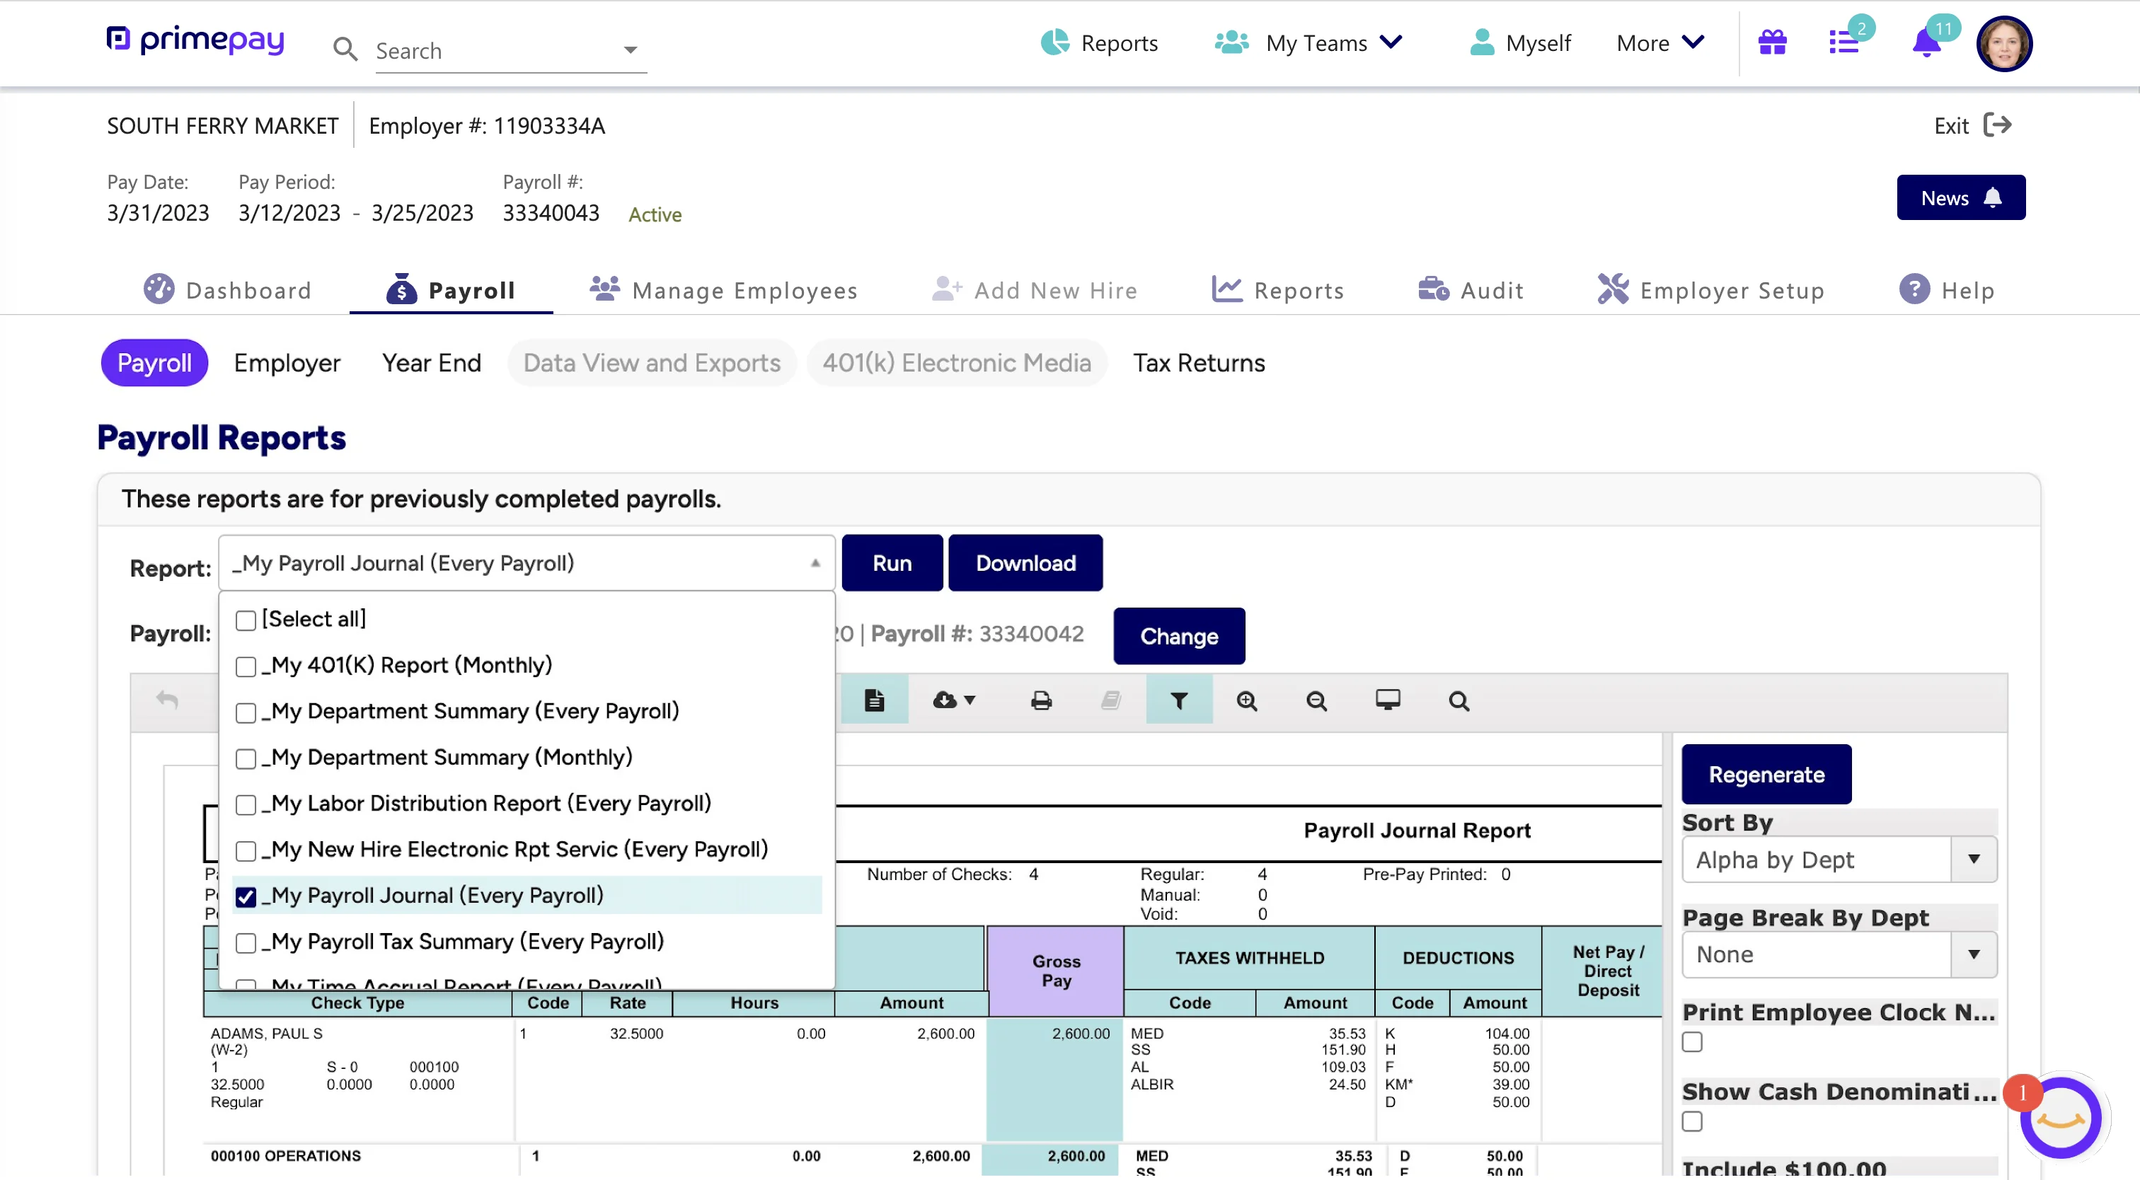Click into the Search input field
This screenshot has height=1180, width=2140.
(496, 51)
